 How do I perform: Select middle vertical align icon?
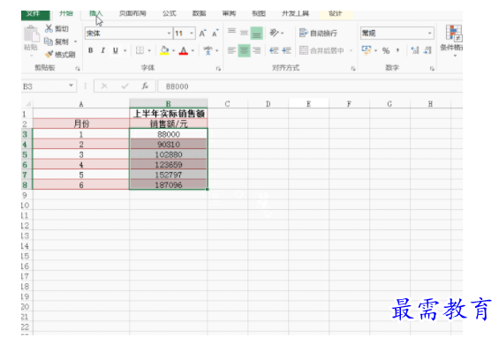click(244, 33)
